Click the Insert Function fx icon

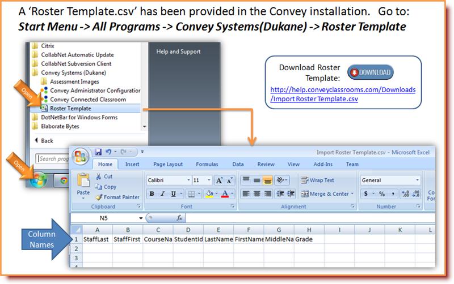tap(179, 218)
